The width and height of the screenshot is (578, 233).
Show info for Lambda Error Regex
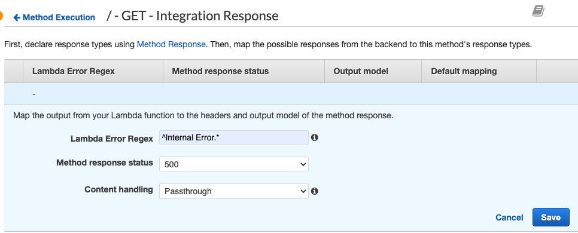point(315,137)
